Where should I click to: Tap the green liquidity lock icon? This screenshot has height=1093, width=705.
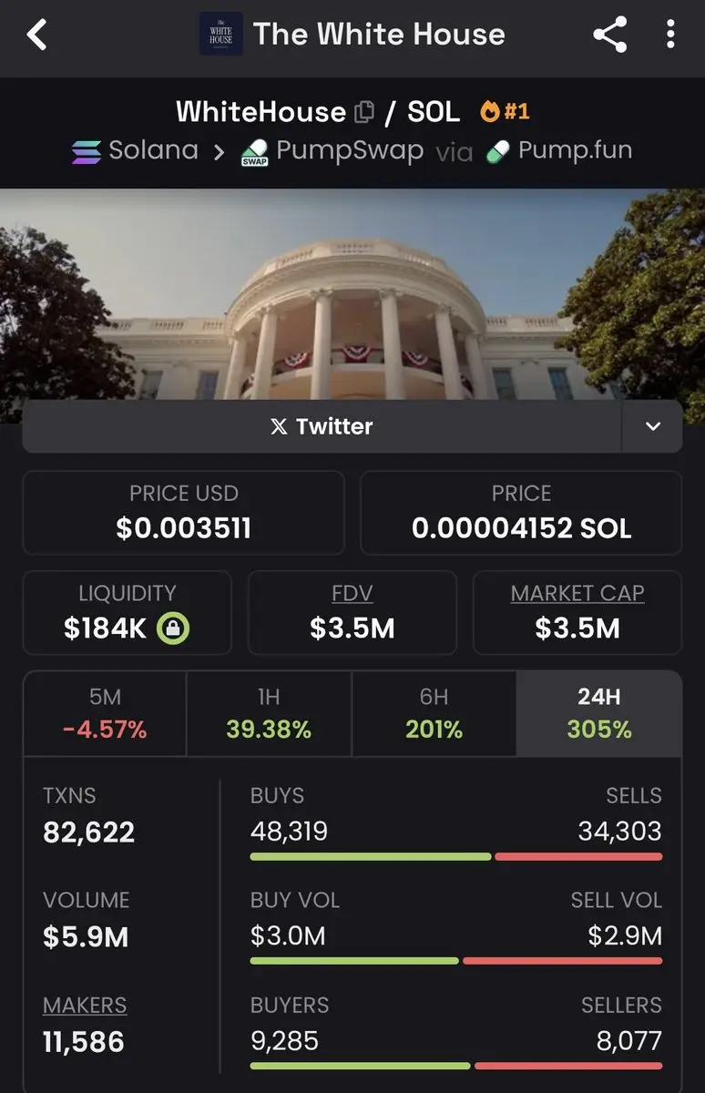[172, 628]
